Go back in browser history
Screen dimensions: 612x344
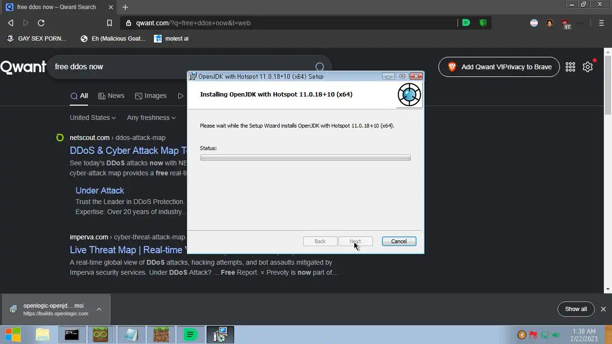click(11, 23)
